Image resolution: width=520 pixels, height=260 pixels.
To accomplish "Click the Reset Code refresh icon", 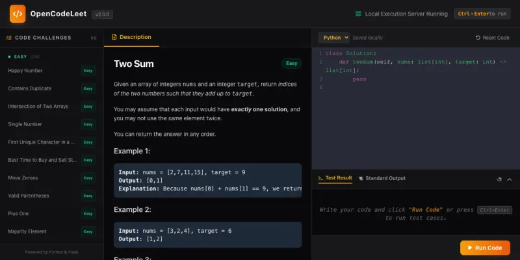I will pos(478,38).
